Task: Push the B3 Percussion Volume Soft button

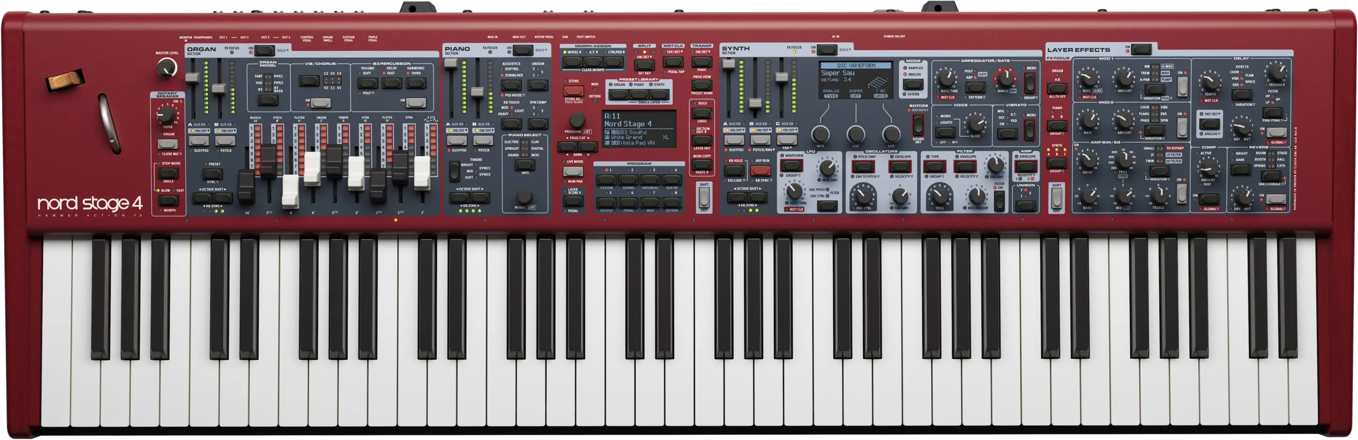Action: [x=367, y=83]
